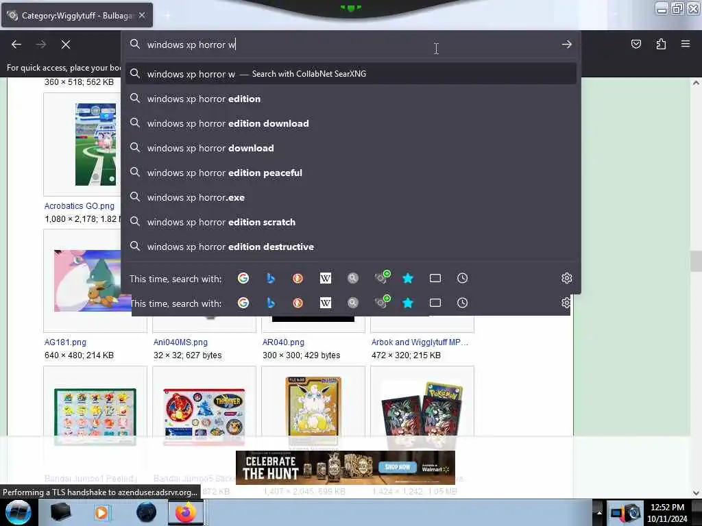The height and width of the screenshot is (526, 702).
Task: Click the Pokémon card sleeves thumbnail
Action: click(422, 416)
